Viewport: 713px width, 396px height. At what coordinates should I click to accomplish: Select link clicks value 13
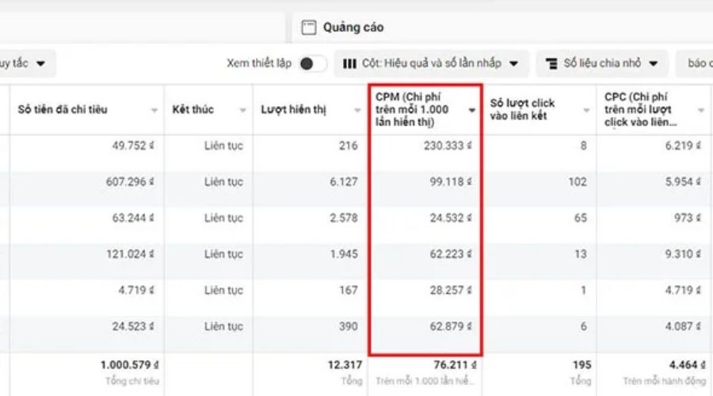(580, 254)
